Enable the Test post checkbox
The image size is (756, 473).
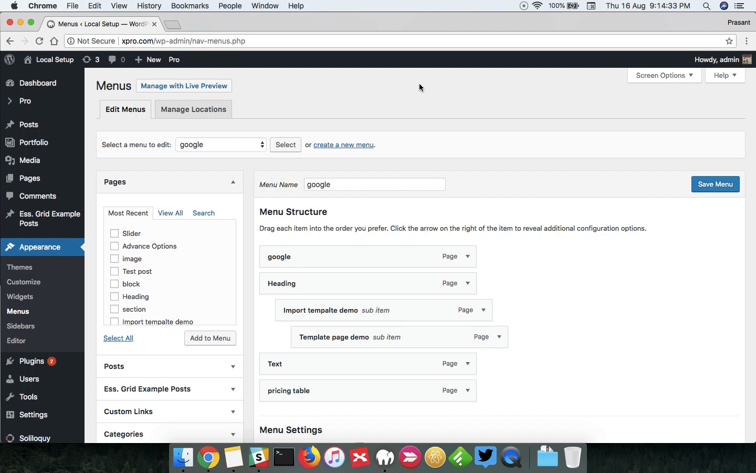[x=114, y=271]
